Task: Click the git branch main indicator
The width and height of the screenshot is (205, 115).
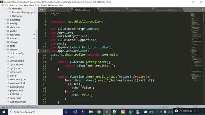Action: click(x=164, y=107)
